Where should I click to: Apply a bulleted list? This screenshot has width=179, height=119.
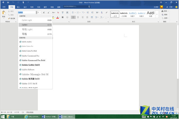point(73,13)
